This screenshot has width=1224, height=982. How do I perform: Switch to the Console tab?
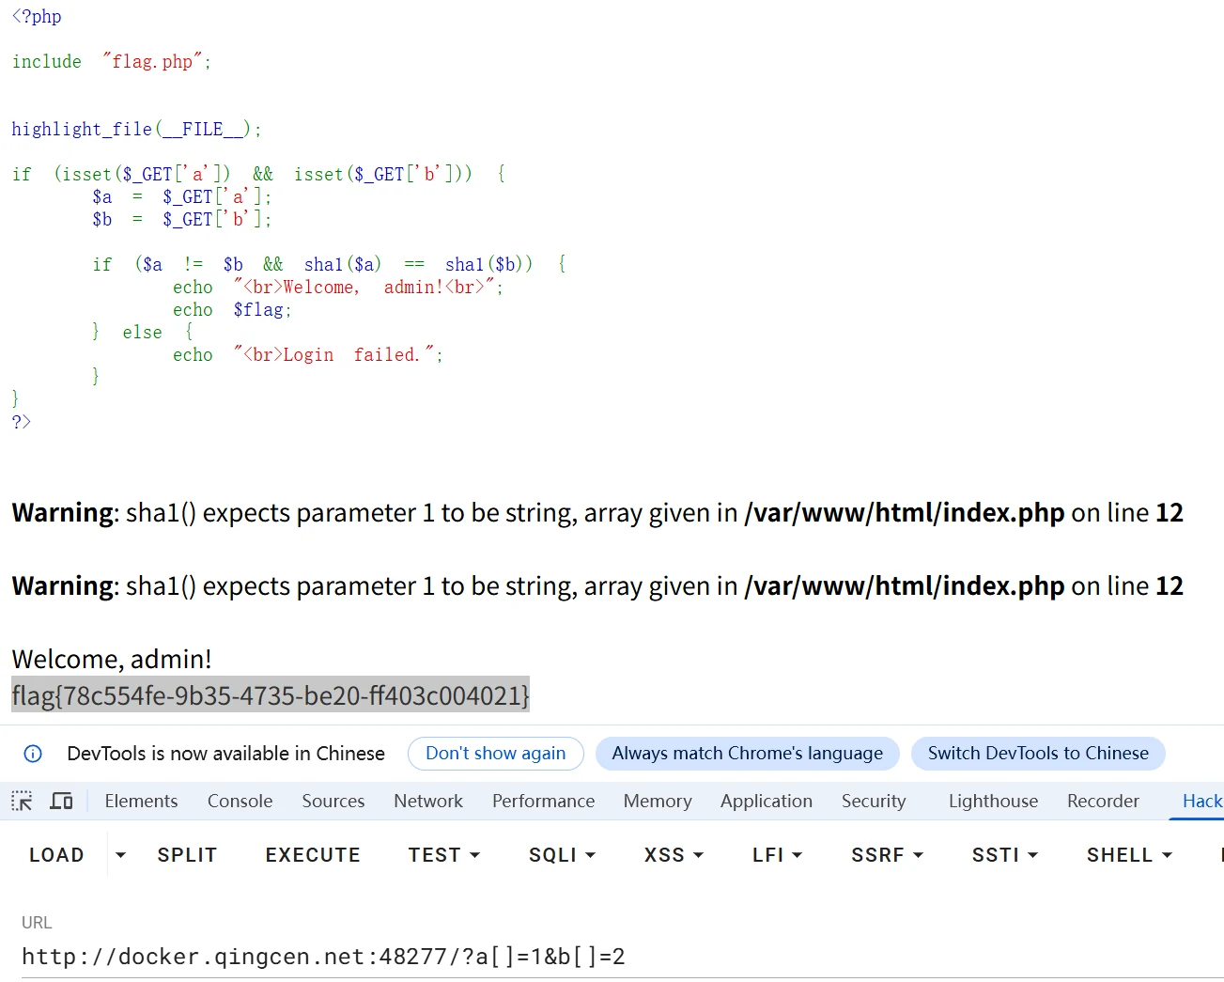240,802
